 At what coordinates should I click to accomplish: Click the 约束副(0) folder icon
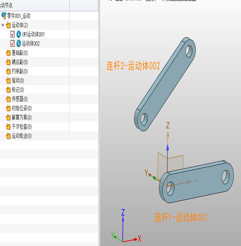pyautogui.click(x=8, y=71)
